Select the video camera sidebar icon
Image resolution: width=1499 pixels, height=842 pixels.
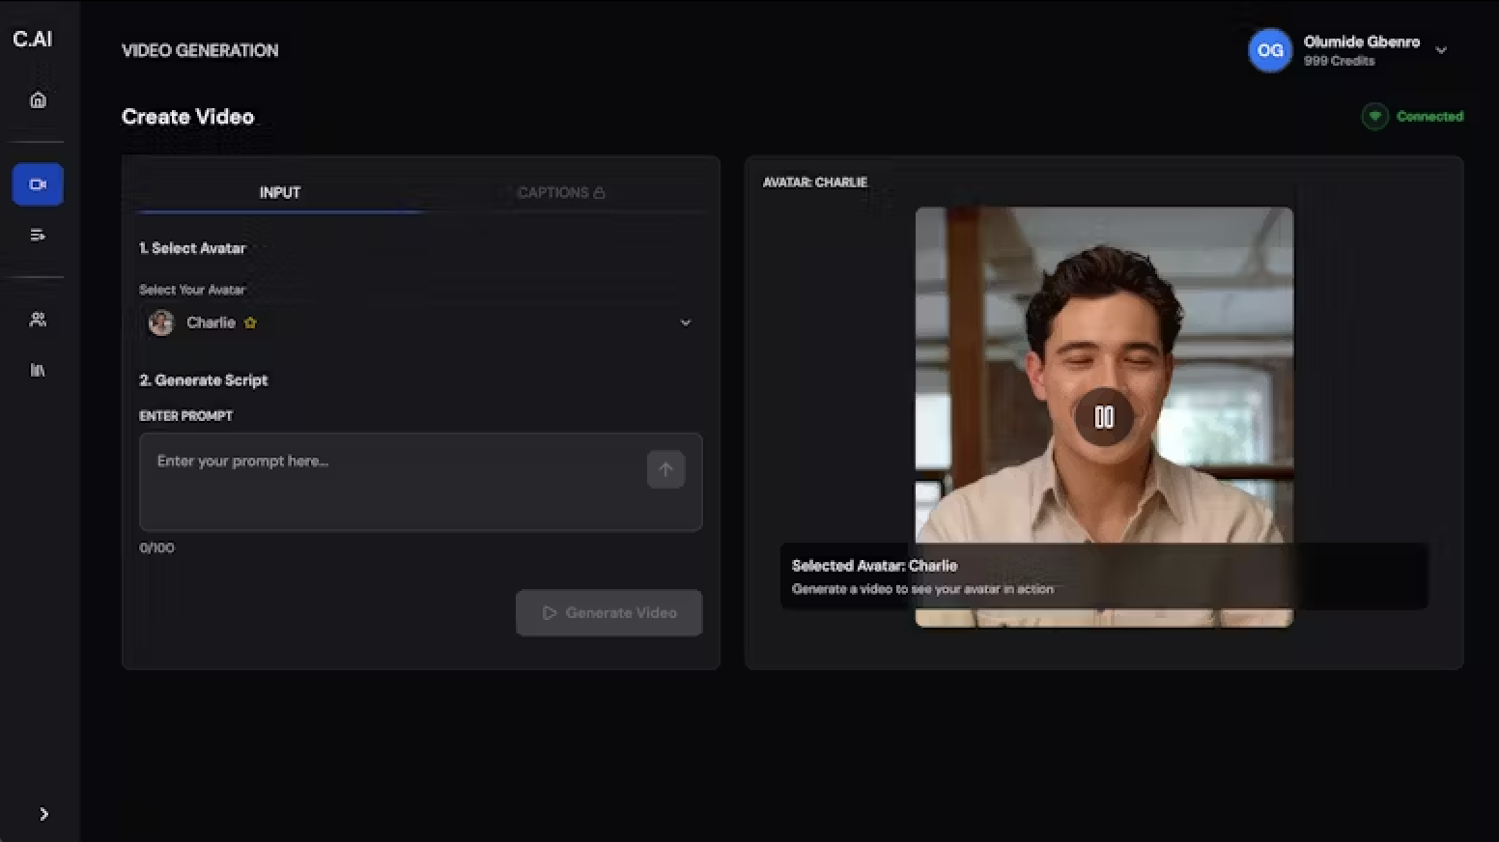pos(38,184)
